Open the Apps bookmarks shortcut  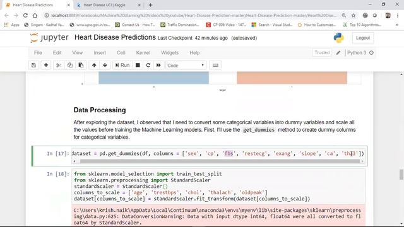point(12,25)
